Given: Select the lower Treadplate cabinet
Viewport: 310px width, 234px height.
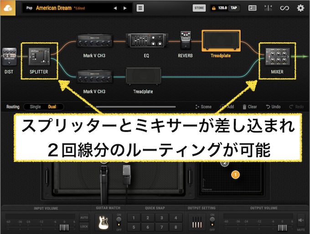Looking at the screenshot, I should click(x=144, y=76).
